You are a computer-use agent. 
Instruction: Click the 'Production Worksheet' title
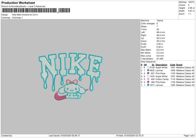tap(18, 3)
